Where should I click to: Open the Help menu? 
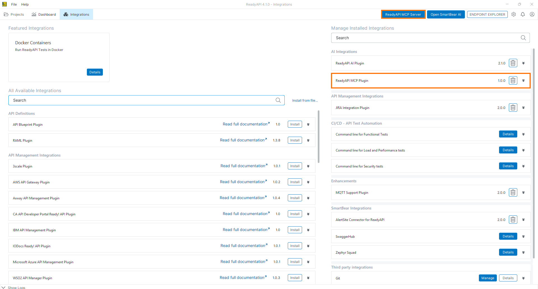[25, 4]
